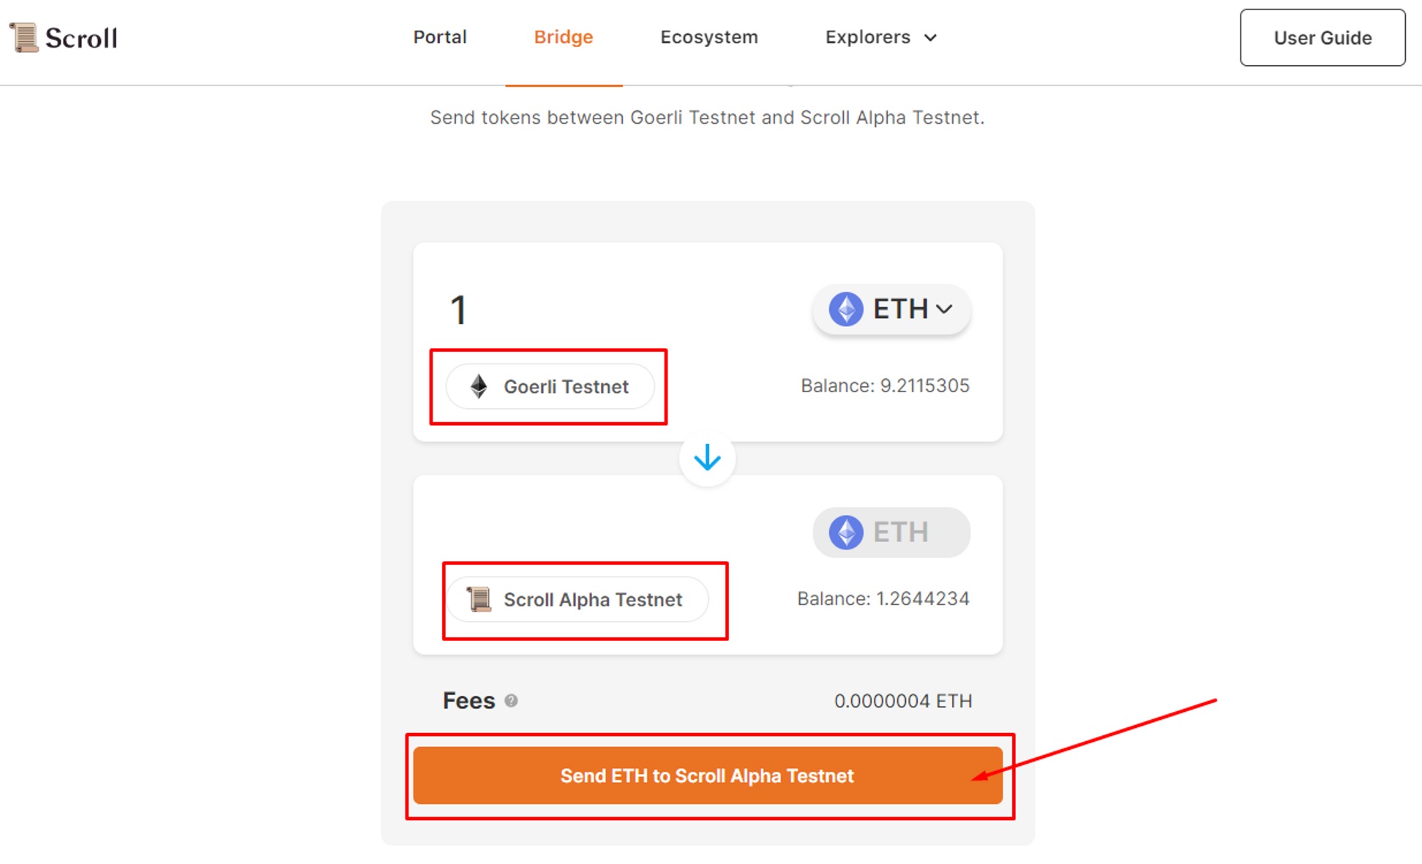This screenshot has height=864, width=1422.
Task: Switch to the Ecosystem tab
Action: tap(708, 37)
